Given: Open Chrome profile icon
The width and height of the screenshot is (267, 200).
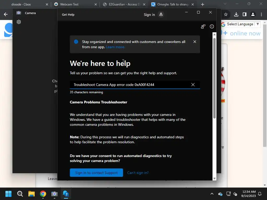Looking at the screenshot, I should [253, 15].
